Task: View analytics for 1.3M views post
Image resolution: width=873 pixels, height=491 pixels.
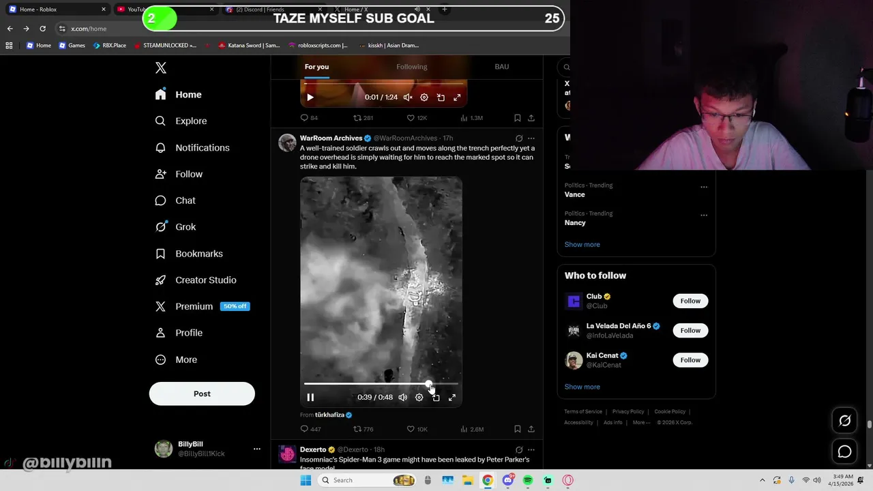Action: [x=472, y=118]
